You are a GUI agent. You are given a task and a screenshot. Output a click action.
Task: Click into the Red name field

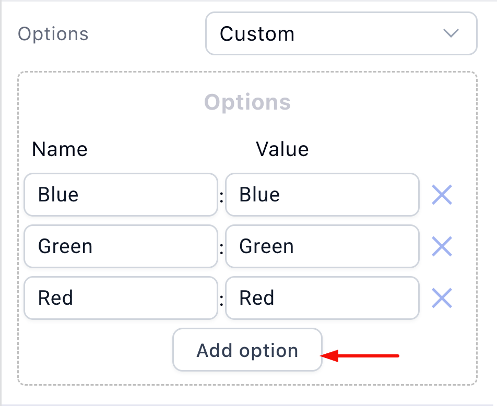pos(121,298)
